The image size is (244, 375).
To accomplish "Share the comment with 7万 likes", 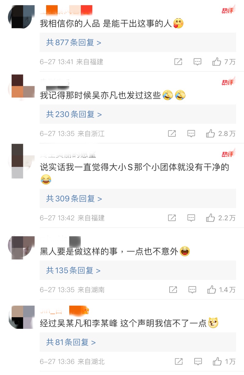I will 178,62.
